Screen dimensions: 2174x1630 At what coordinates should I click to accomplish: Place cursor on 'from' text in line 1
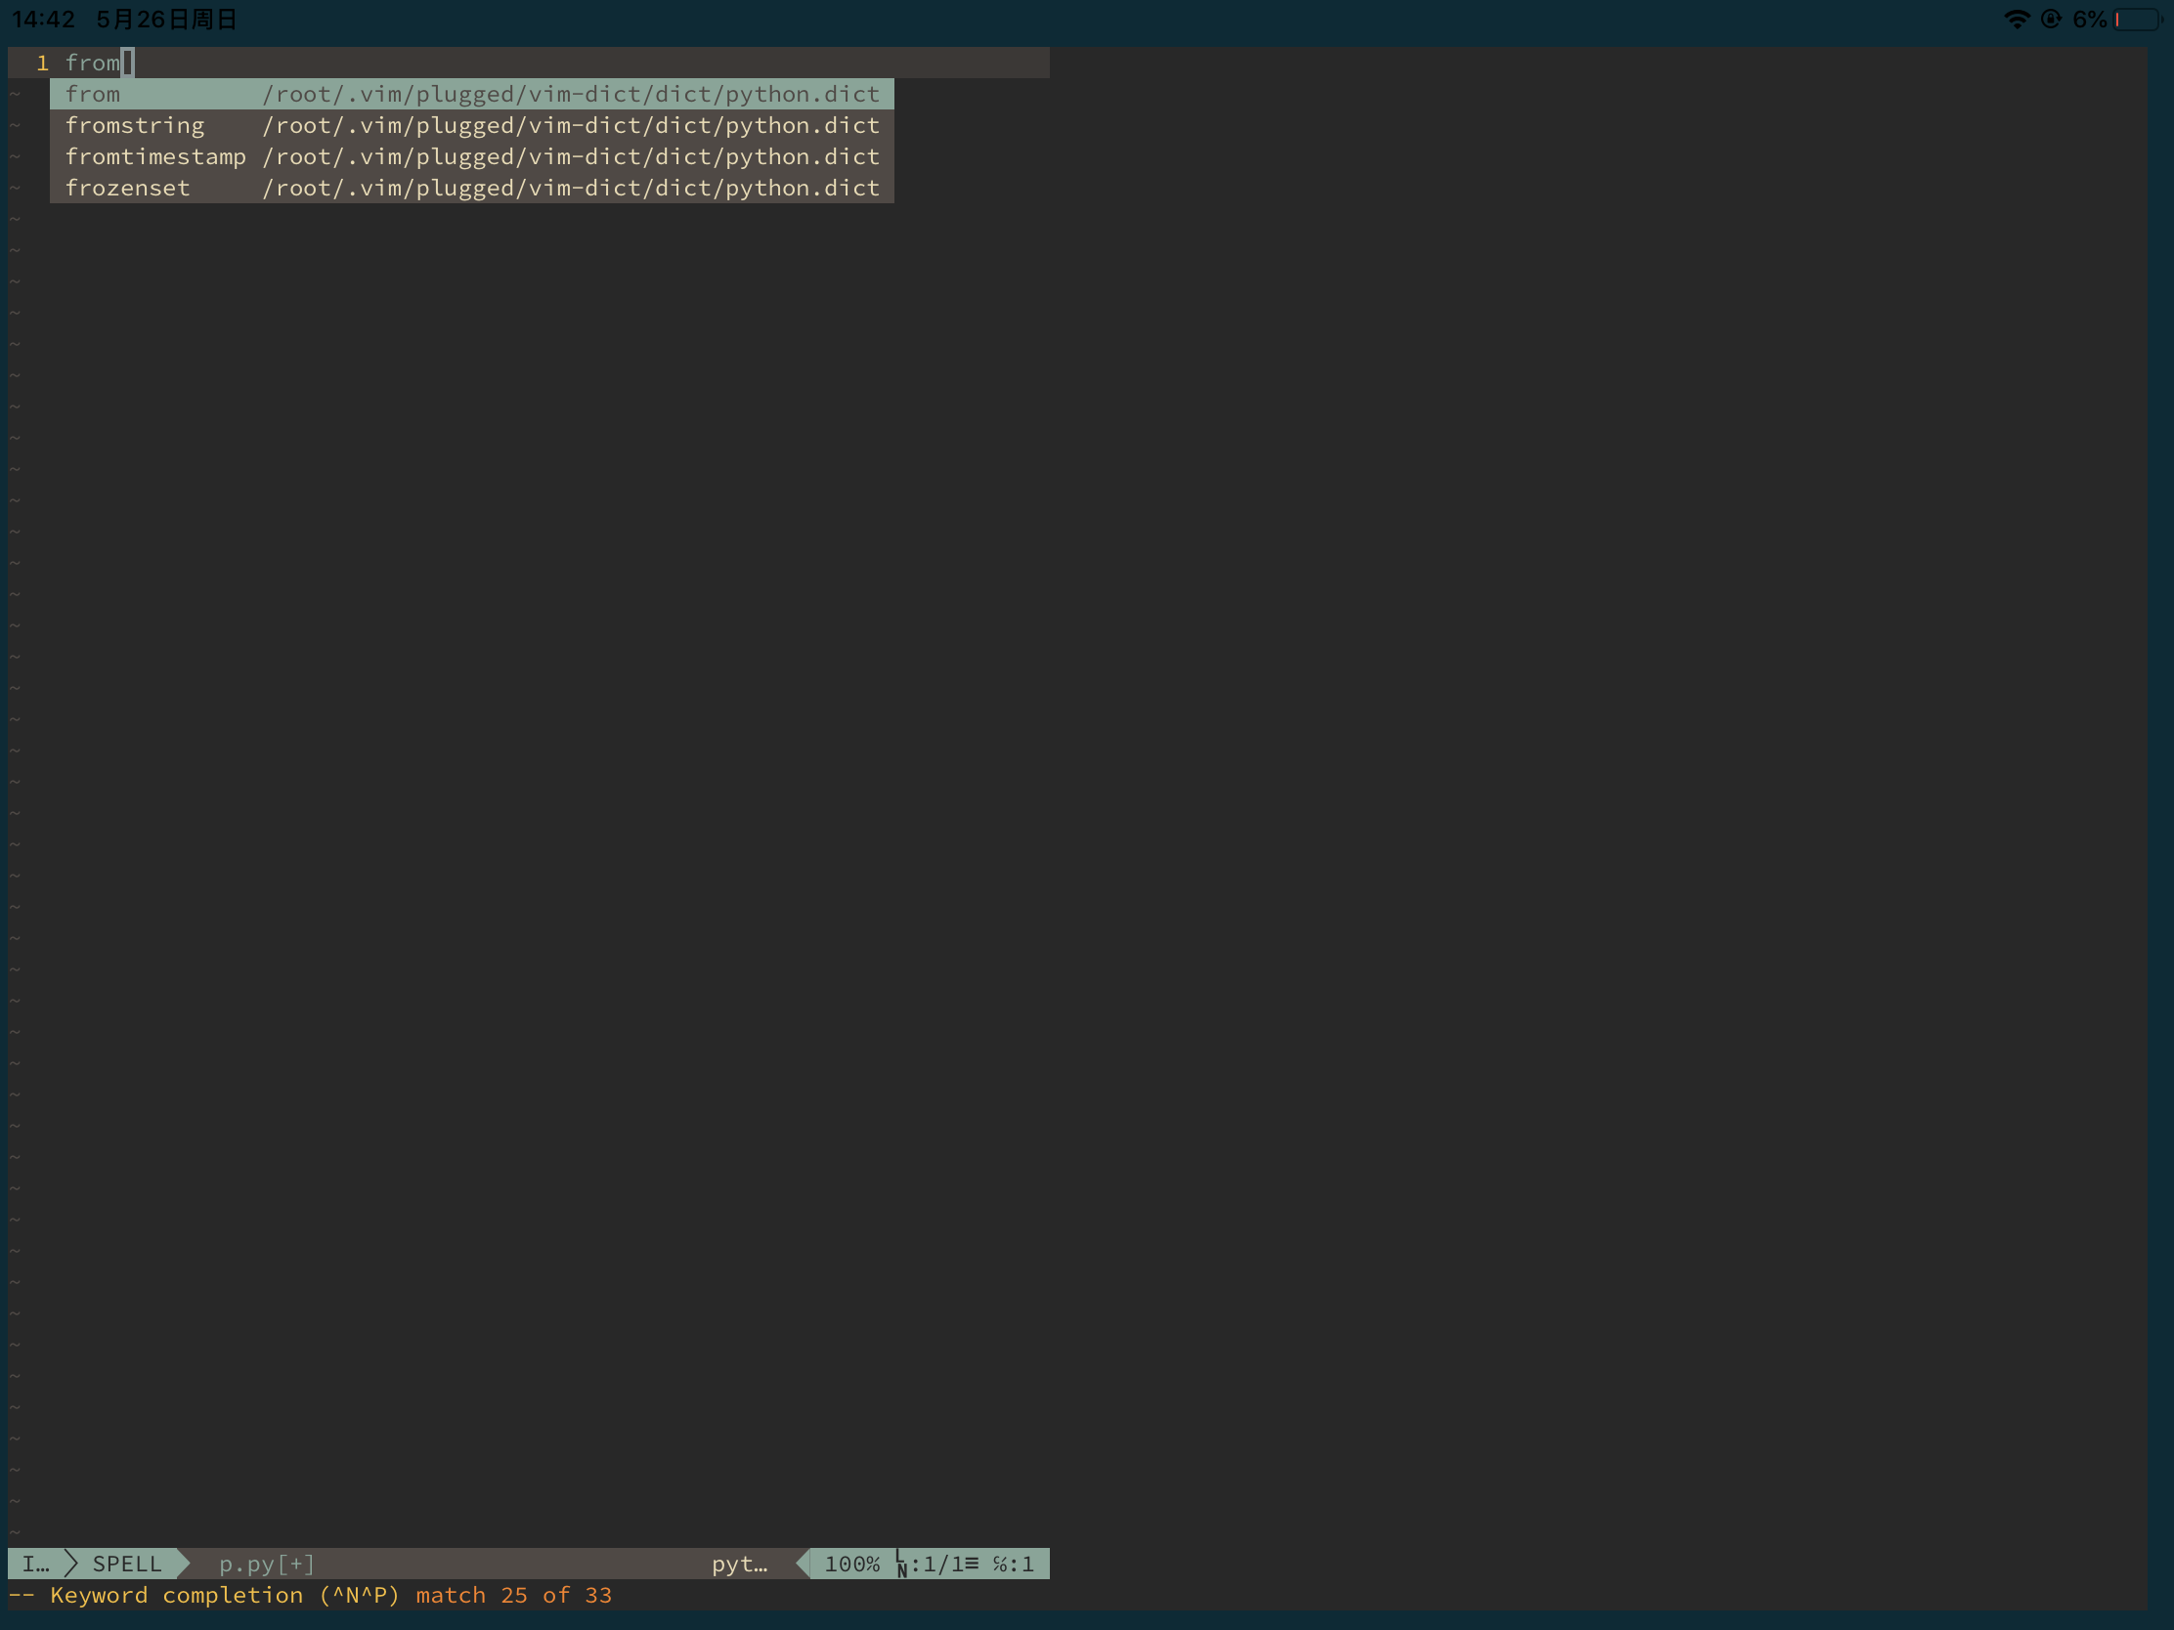(93, 63)
